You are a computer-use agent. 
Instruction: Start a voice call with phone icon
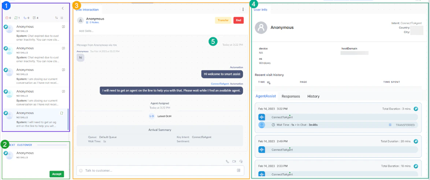(x=227, y=161)
